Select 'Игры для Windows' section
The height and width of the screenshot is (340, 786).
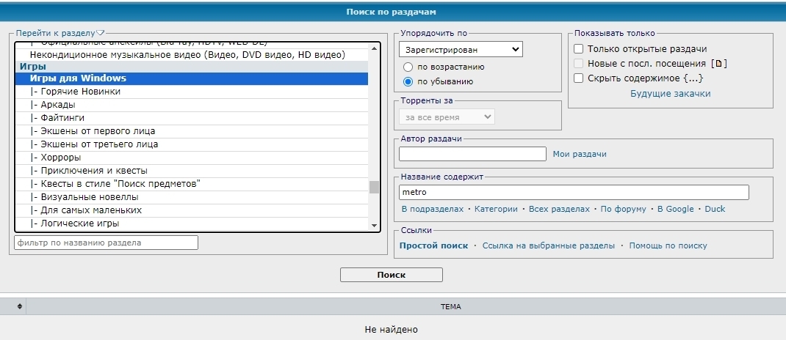(192, 78)
